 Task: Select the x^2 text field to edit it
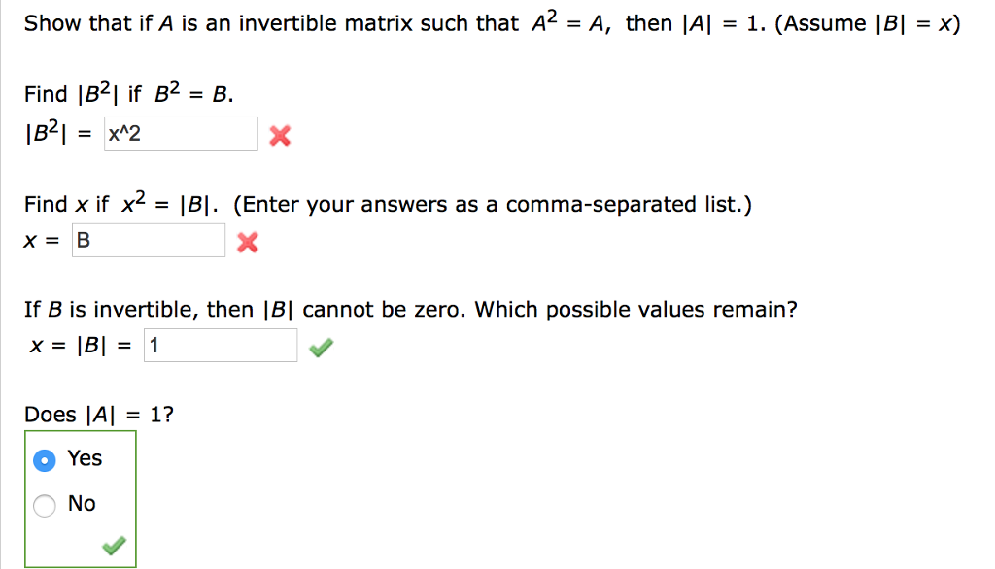tap(180, 133)
